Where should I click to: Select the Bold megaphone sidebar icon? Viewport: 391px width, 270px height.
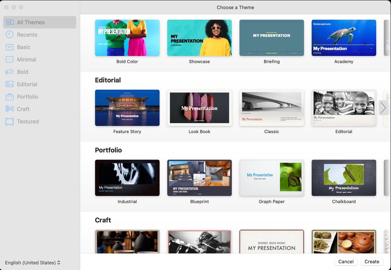tap(10, 72)
